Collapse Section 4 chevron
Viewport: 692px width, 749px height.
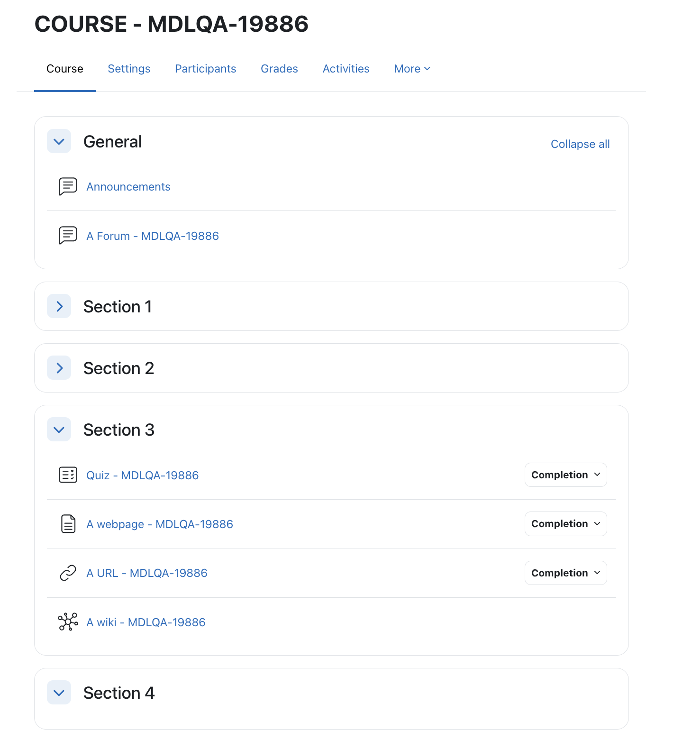(59, 693)
